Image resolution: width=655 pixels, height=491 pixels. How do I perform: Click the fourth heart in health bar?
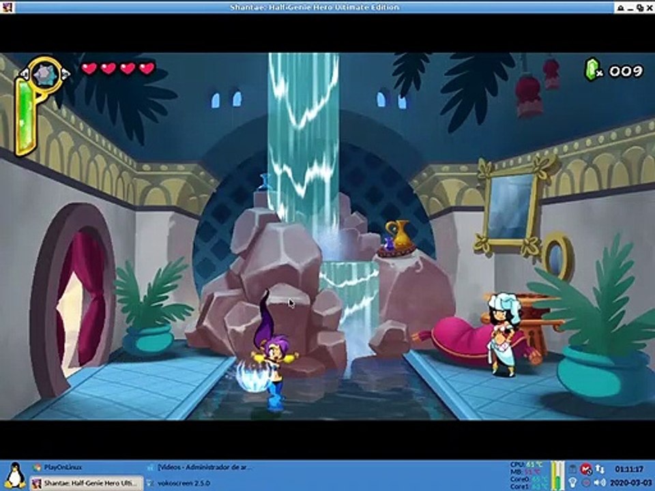point(147,68)
